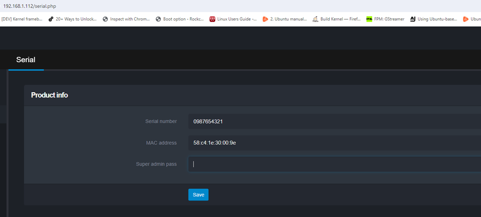The height and width of the screenshot is (217, 481).
Task: Open the 'Boot option - Rockchip' bookmark
Action: point(180,19)
